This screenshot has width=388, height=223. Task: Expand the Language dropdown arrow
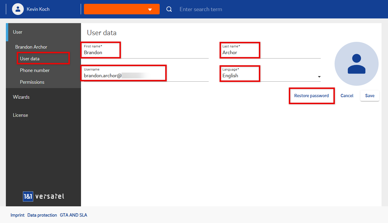[319, 77]
